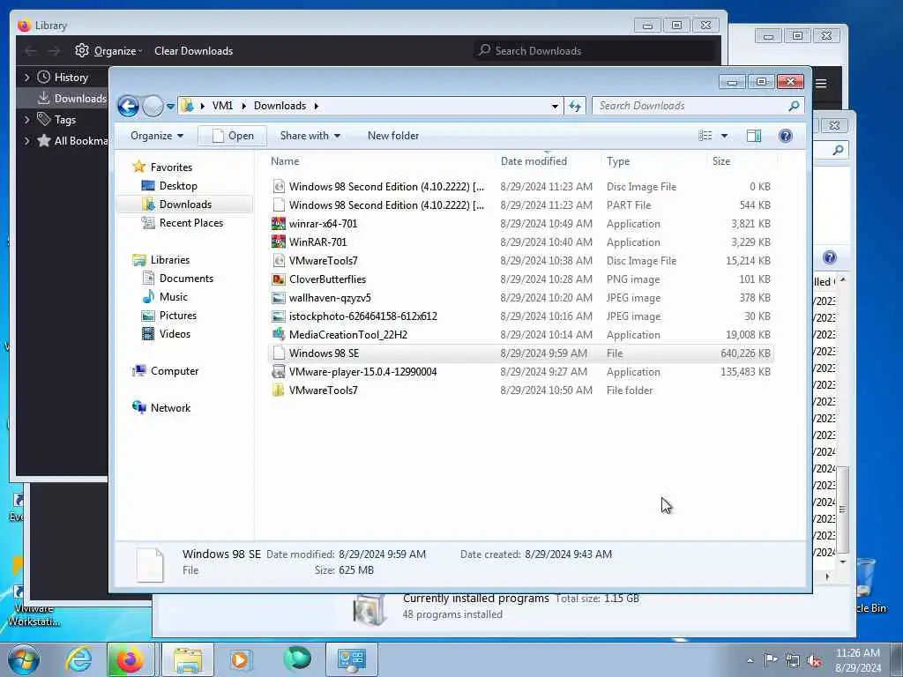Select the VMware-player-15.0.4-12990004 installer
The image size is (903, 677).
coord(520,372)
